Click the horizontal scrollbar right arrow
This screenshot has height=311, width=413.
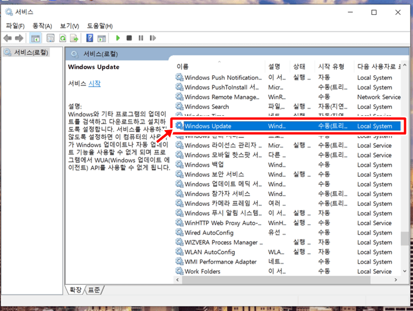pos(396,280)
